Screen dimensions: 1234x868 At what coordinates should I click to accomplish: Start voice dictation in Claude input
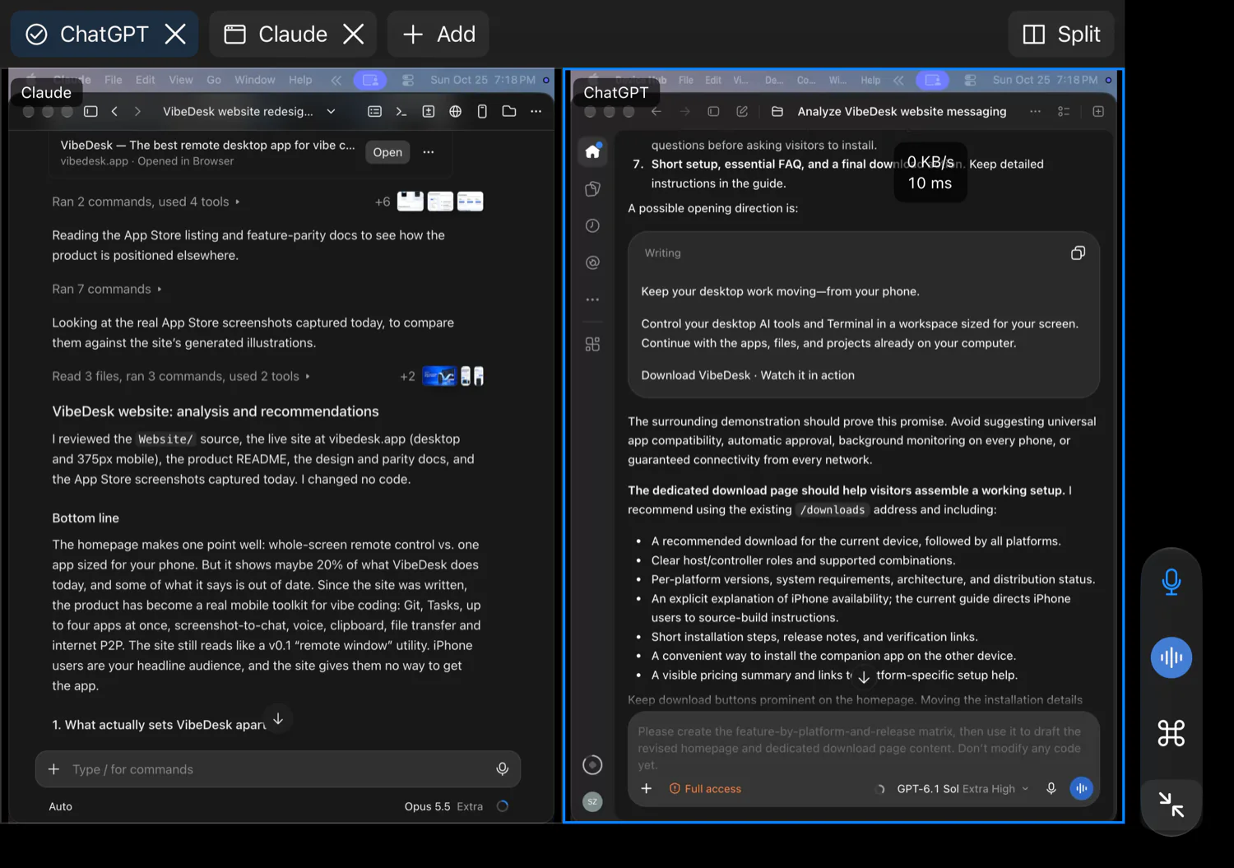(x=502, y=769)
